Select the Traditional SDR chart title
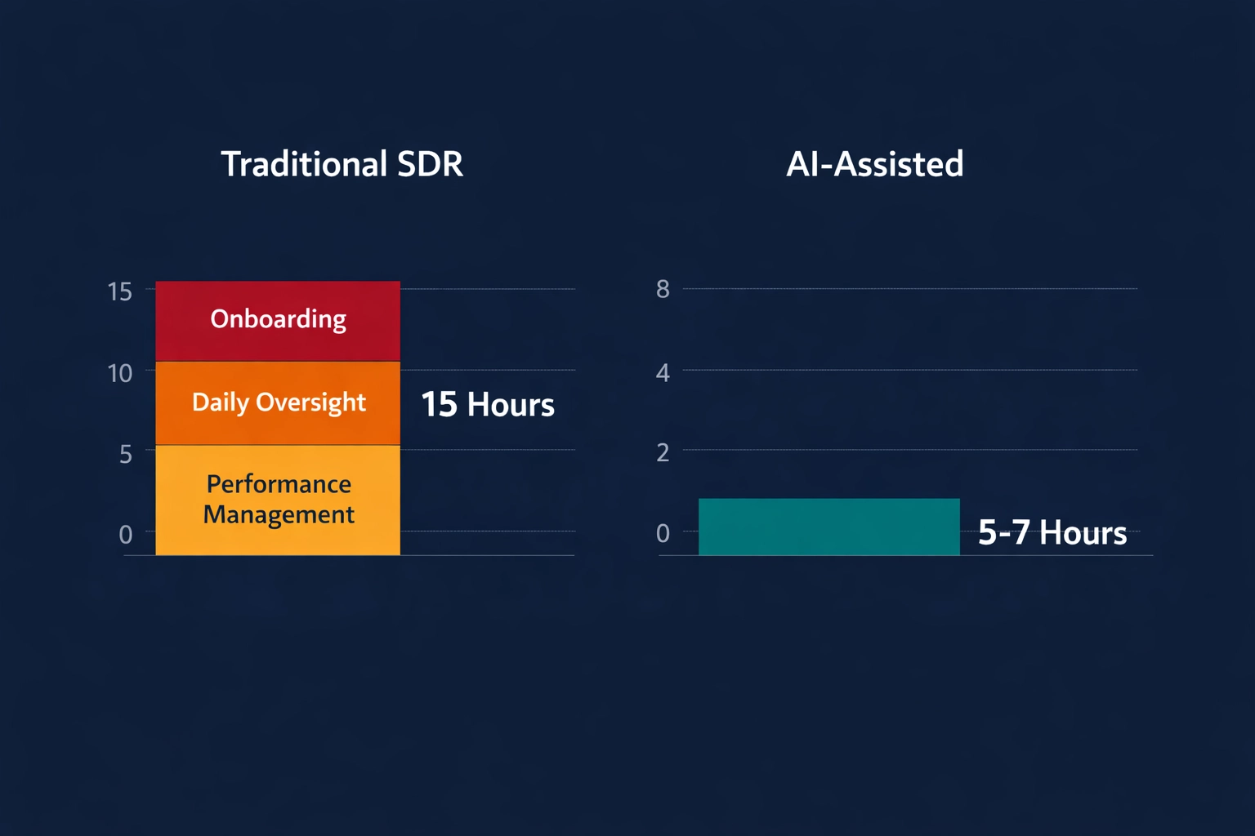The image size is (1255, 836). tap(342, 164)
